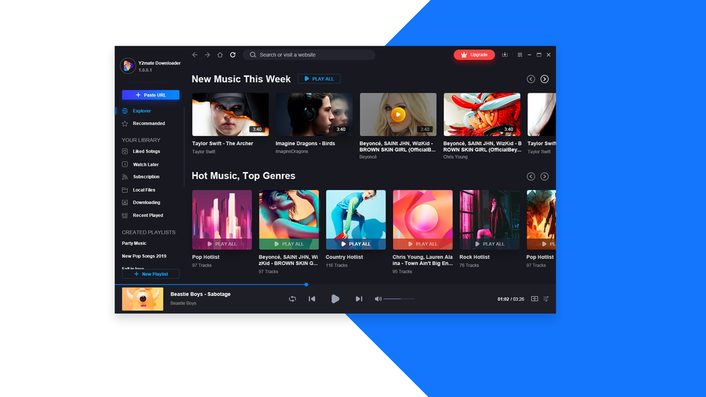Click PLAY ALL beside New Music This Week
The image size is (706, 397).
(x=319, y=79)
